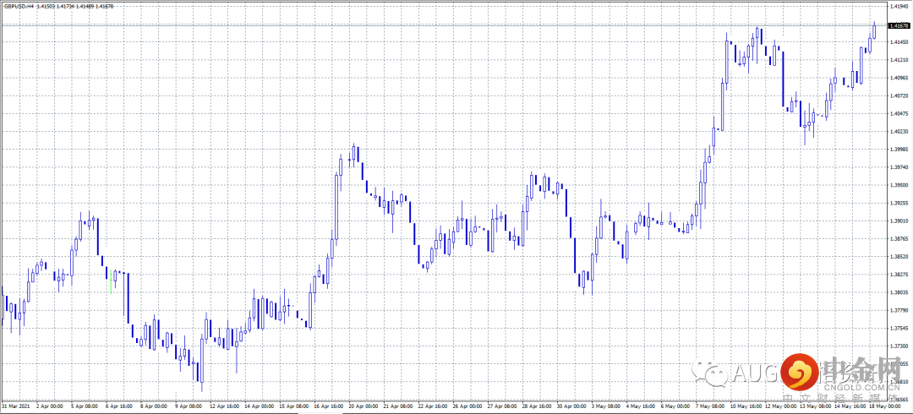Click the GBPUSD,H4 chart title text
Image resolution: width=913 pixels, height=414 pixels.
(18, 6)
